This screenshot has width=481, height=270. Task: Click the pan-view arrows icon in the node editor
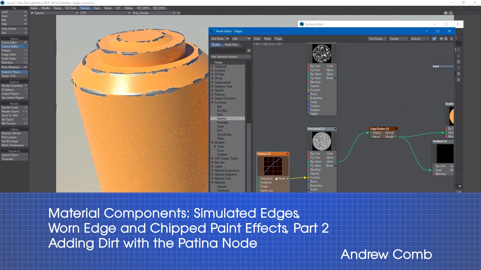[441, 39]
